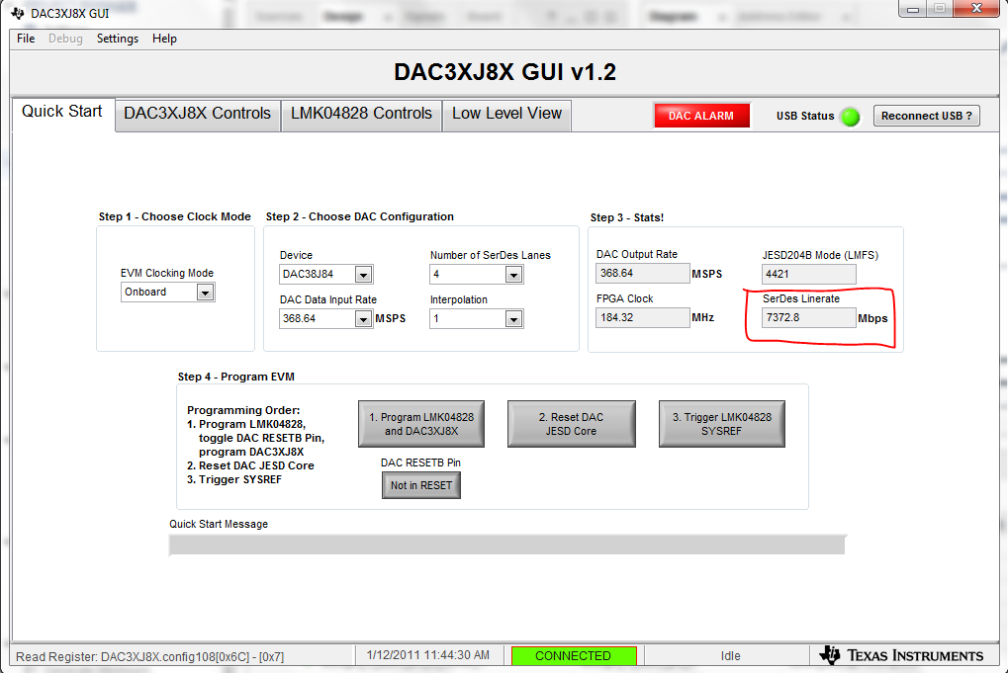Close the DAC3XJ8X GUI window
The image size is (1008, 673).
(976, 8)
